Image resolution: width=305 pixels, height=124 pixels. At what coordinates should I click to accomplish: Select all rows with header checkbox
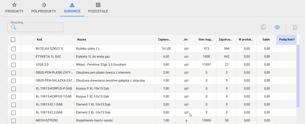13,40
